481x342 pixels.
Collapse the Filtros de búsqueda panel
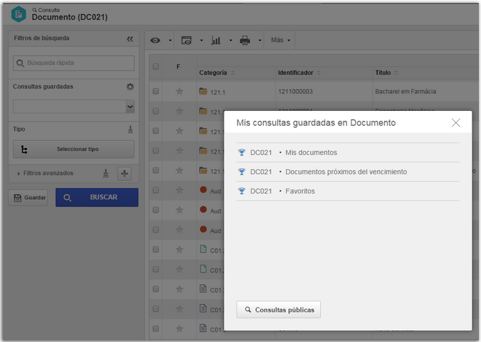point(130,39)
